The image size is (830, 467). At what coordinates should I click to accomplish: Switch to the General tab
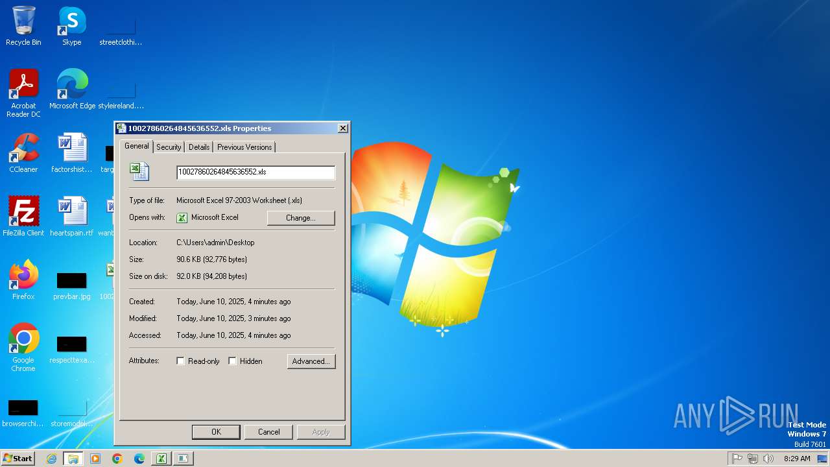[x=136, y=146]
